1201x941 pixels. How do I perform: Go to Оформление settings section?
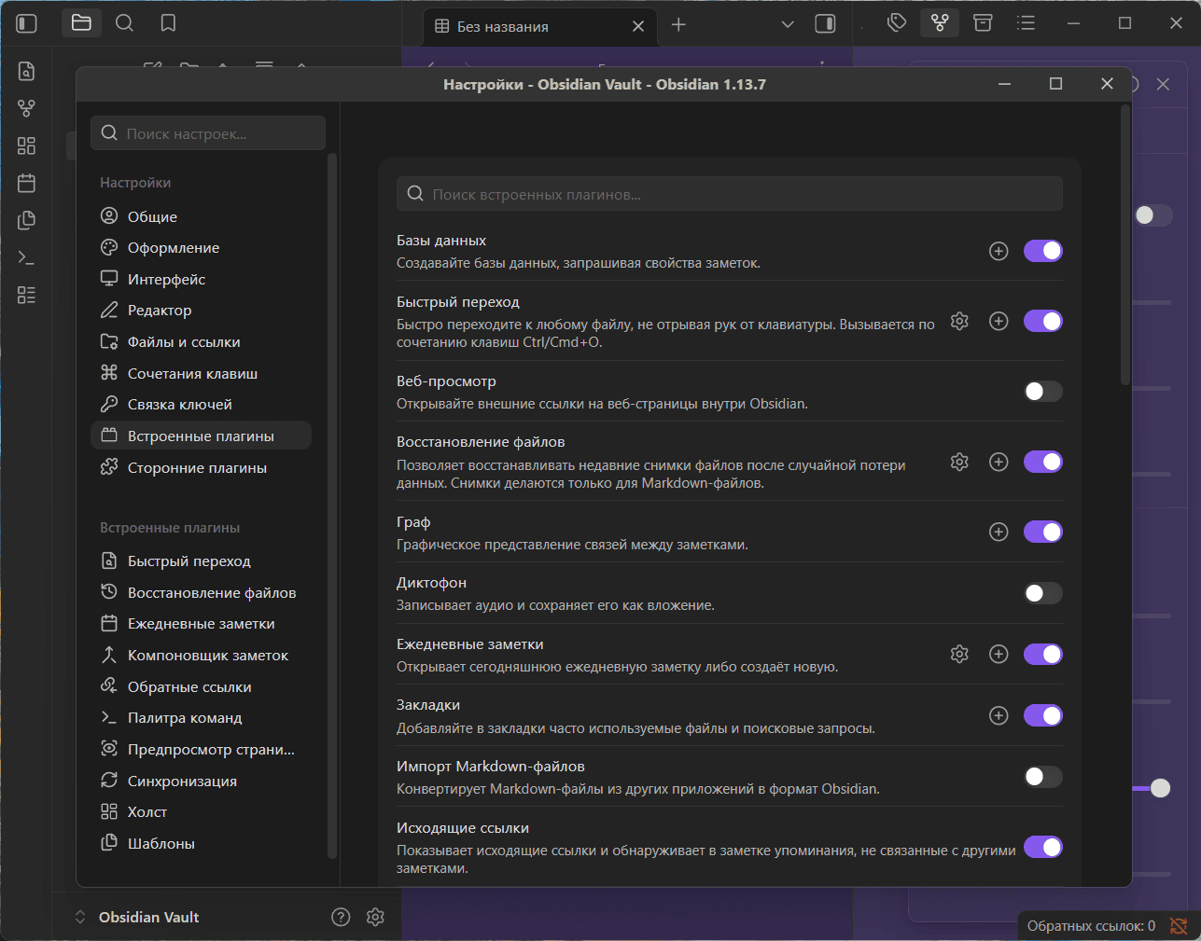point(201,248)
